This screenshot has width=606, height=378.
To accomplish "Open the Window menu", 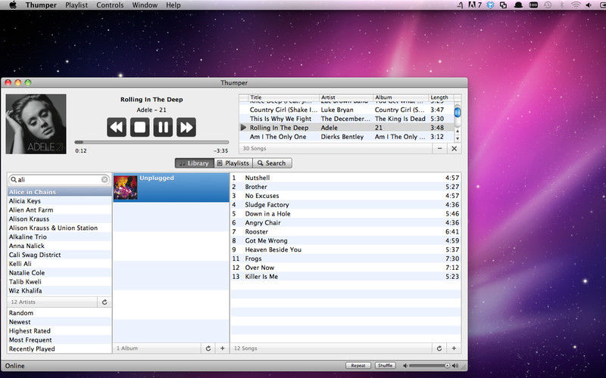I will [x=145, y=5].
